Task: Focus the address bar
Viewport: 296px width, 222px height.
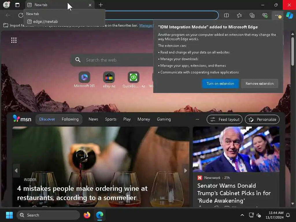Action: (161, 15)
